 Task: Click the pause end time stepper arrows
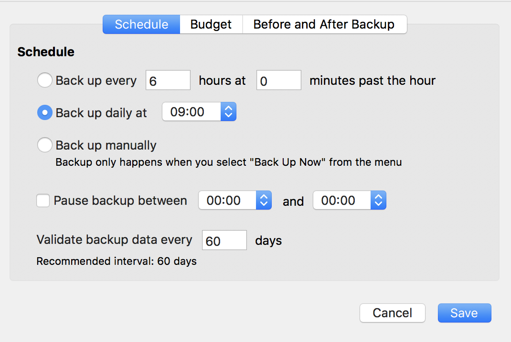[378, 201]
